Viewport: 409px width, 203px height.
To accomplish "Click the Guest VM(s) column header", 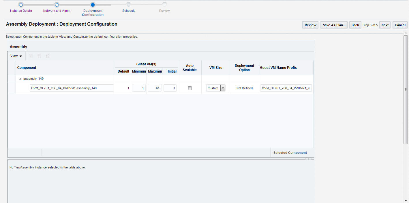I will coord(146,64).
